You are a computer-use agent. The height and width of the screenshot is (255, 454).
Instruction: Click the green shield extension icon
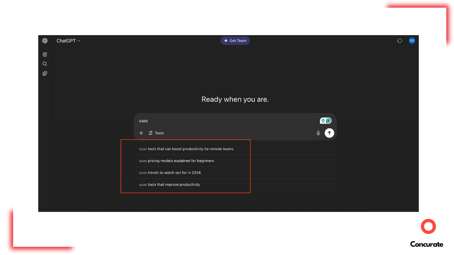click(x=323, y=121)
